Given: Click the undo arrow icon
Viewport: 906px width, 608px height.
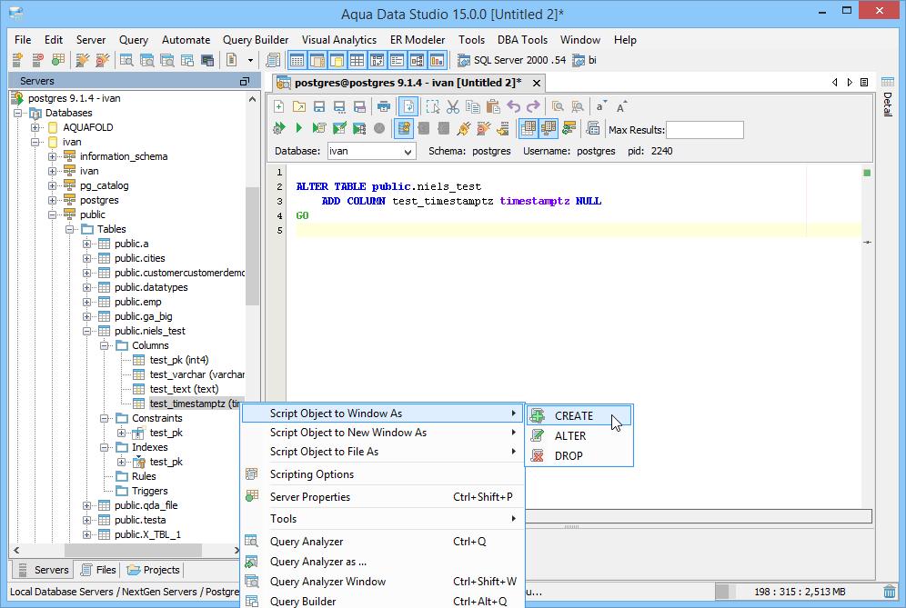Looking at the screenshot, I should [513, 106].
